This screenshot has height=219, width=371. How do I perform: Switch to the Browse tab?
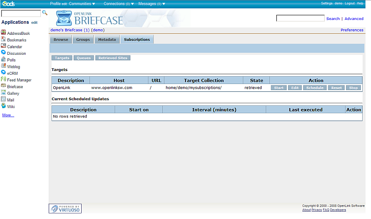click(x=61, y=40)
